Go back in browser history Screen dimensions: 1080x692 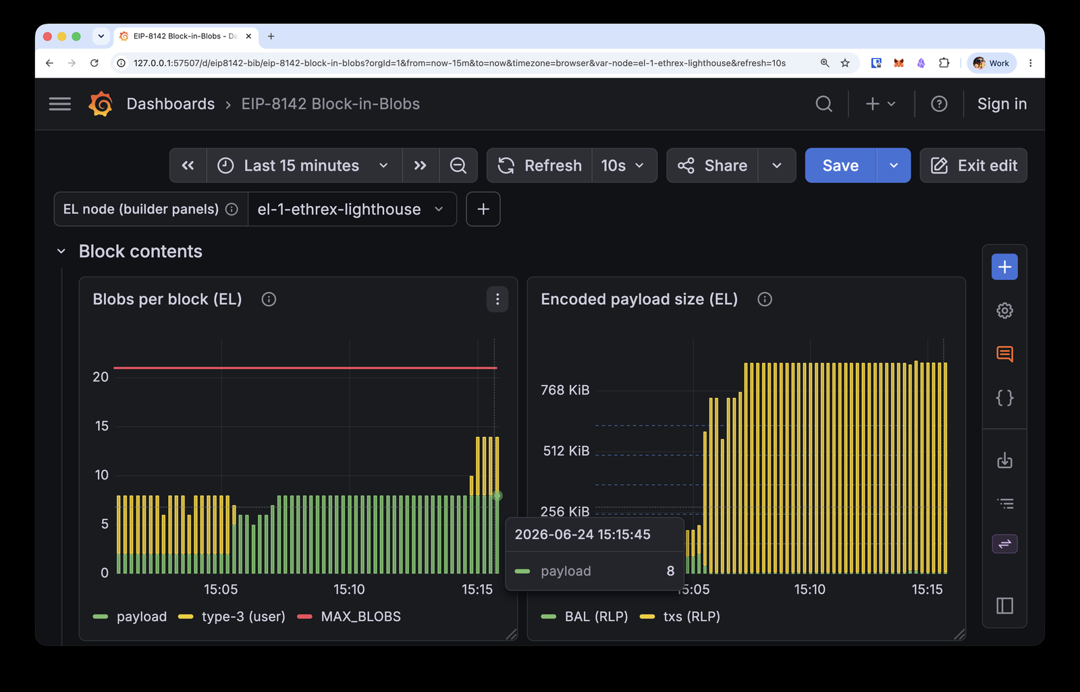[x=49, y=63]
